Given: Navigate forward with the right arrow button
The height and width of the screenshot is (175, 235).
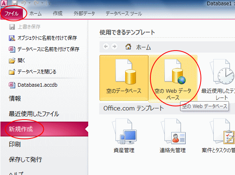Looking at the screenshot, I should coord(114,47).
